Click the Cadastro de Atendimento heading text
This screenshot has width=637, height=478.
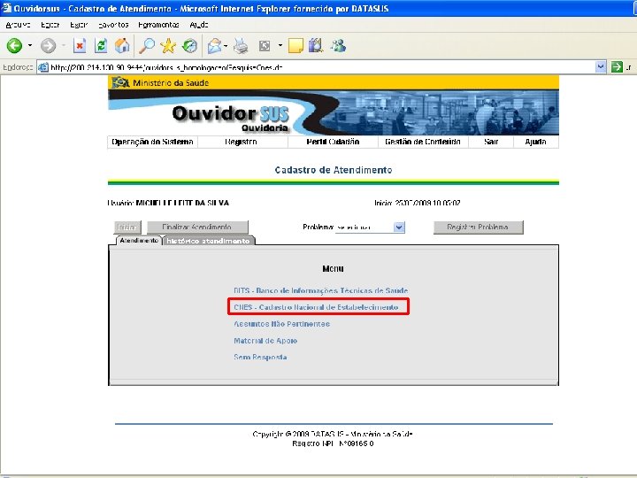[334, 170]
